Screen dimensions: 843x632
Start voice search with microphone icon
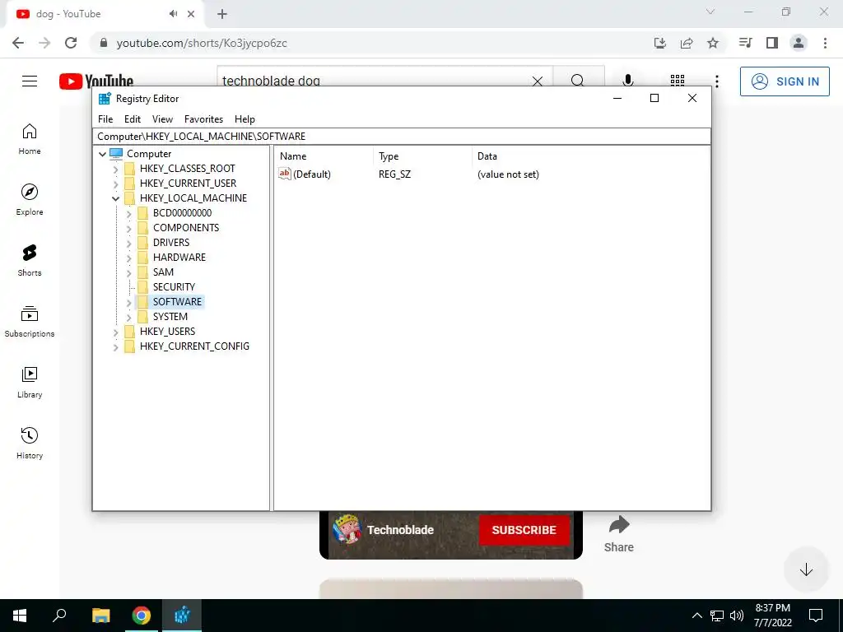627,81
